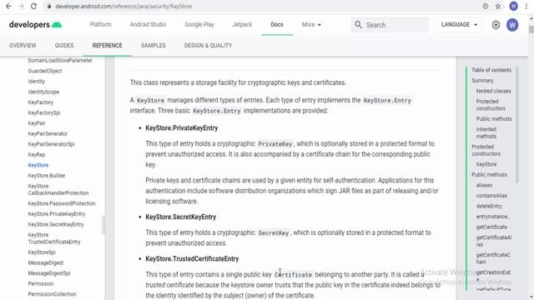Viewport: 534px width, 300px height.
Task: Open Permission in the sidebar
Action: click(x=41, y=283)
